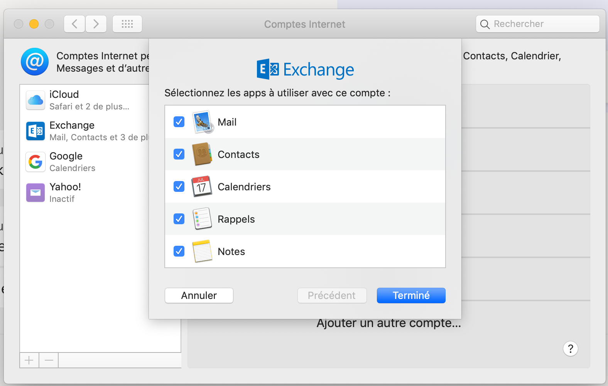Uncheck the Rappels checkbox
Viewport: 608px width, 386px height.
pos(179,219)
